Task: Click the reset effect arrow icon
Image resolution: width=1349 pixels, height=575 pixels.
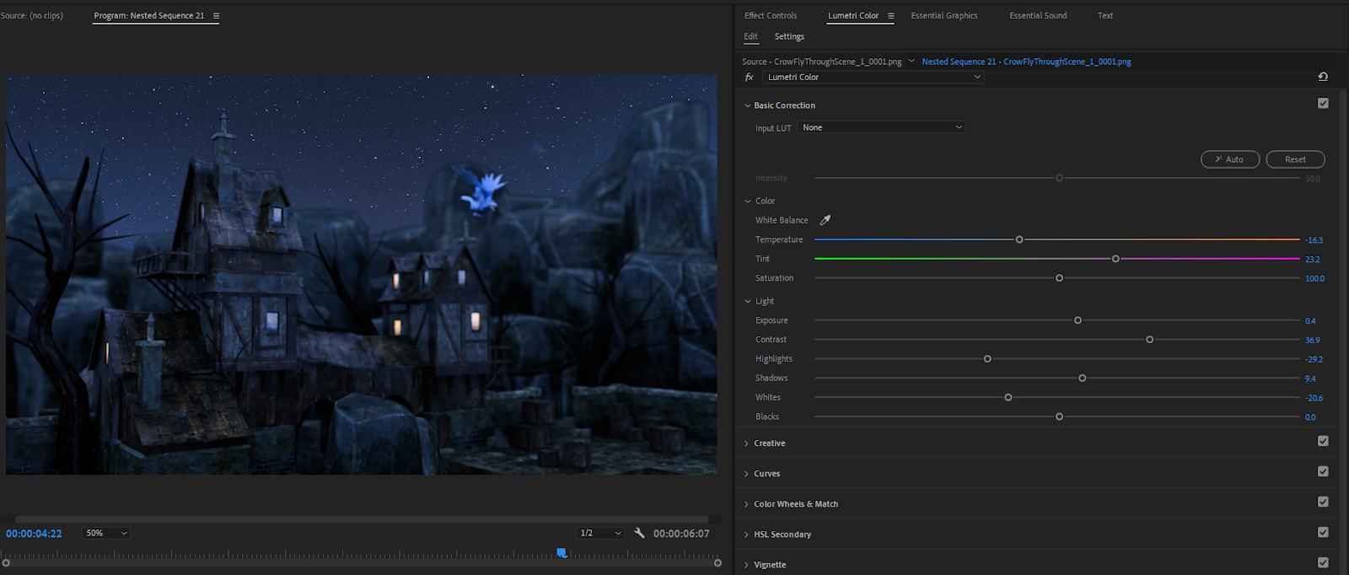Action: coord(1323,77)
